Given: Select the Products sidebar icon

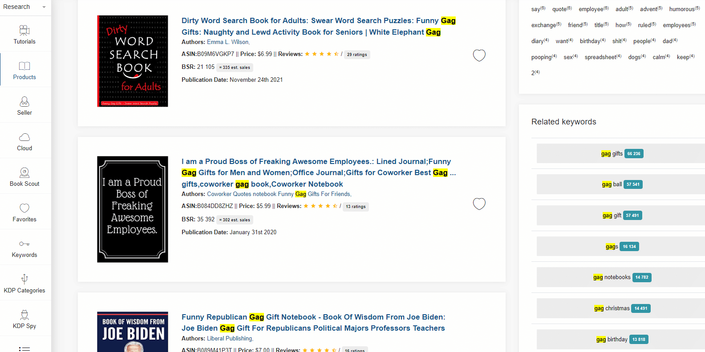Looking at the screenshot, I should click(x=24, y=66).
